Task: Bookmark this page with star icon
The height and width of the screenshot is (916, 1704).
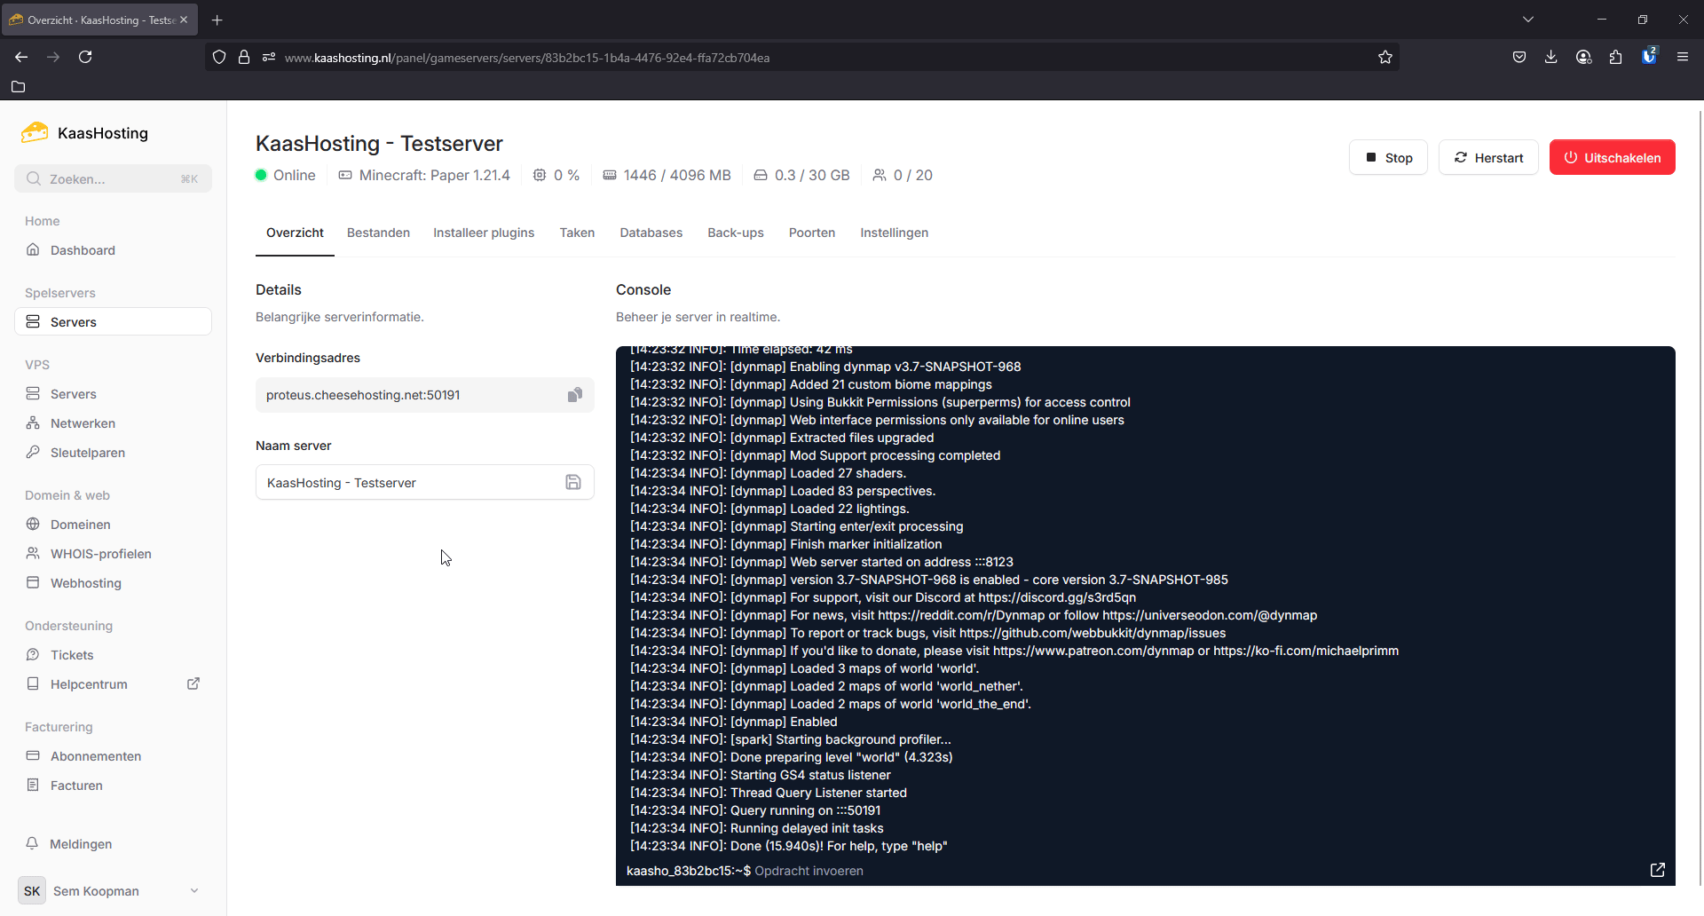Action: click(x=1384, y=57)
